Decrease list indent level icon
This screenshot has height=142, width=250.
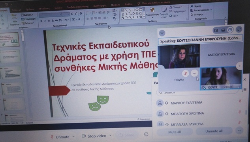100,12
